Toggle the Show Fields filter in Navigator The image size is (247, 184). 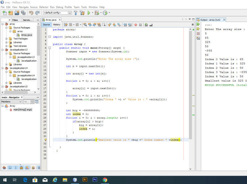pos(10,168)
